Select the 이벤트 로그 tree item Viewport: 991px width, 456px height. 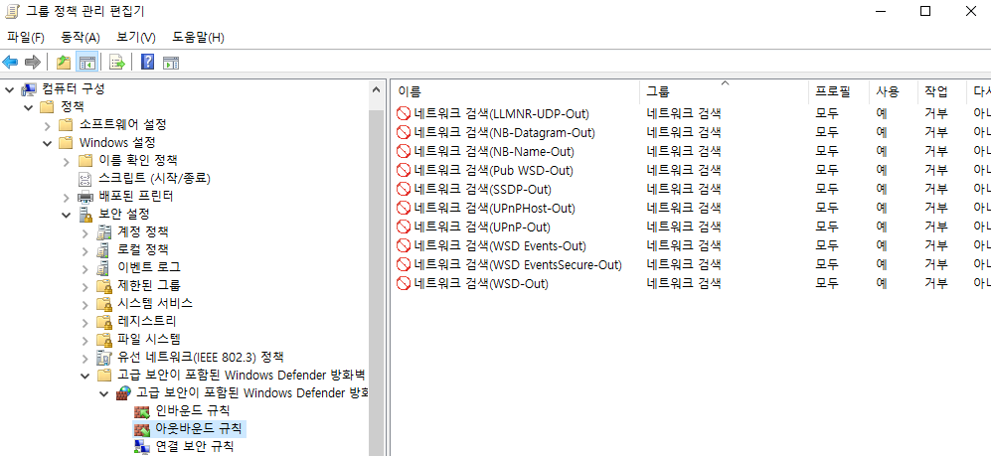pos(148,268)
